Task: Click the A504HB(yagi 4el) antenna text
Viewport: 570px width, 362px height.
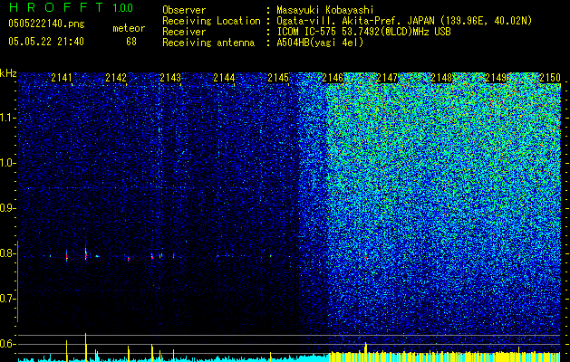Action: [320, 43]
